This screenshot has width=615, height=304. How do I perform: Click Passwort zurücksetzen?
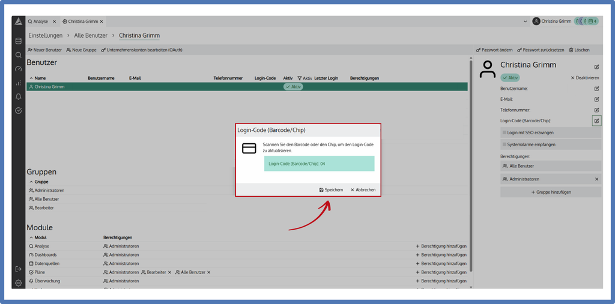point(541,50)
